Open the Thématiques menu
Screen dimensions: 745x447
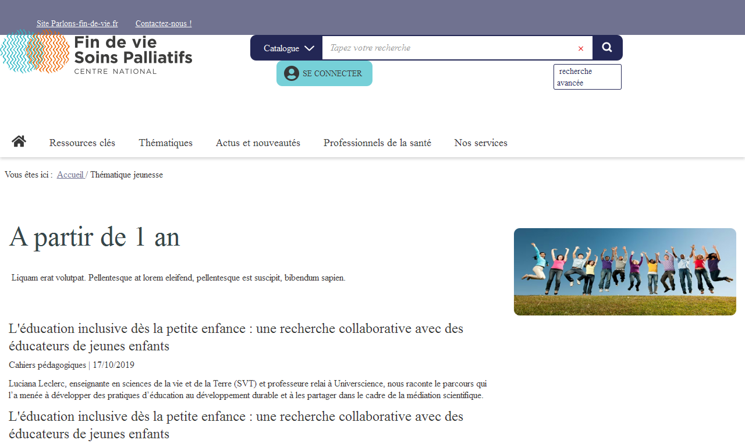[165, 143]
